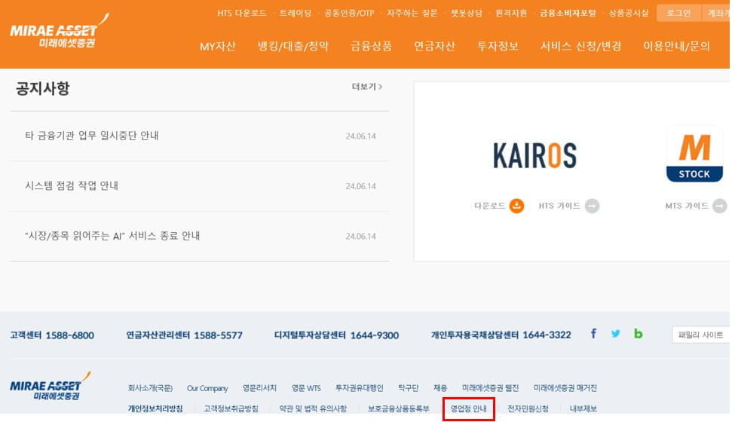Open 영문 WTS footer link

coord(306,388)
